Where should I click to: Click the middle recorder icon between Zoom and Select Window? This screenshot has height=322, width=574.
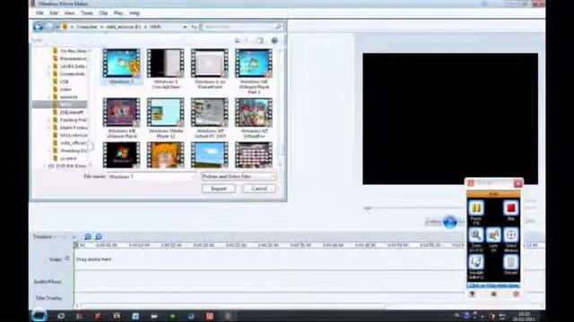[x=493, y=235]
